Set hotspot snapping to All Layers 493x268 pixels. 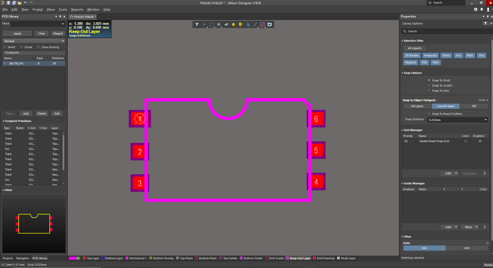417,106
